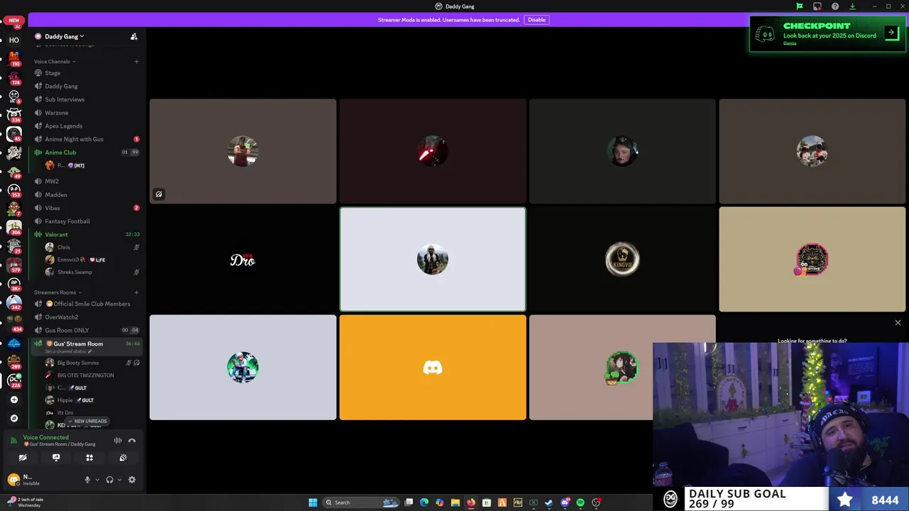The width and height of the screenshot is (909, 511).
Task: Dismiss the Checkpoint banner
Action: click(790, 43)
